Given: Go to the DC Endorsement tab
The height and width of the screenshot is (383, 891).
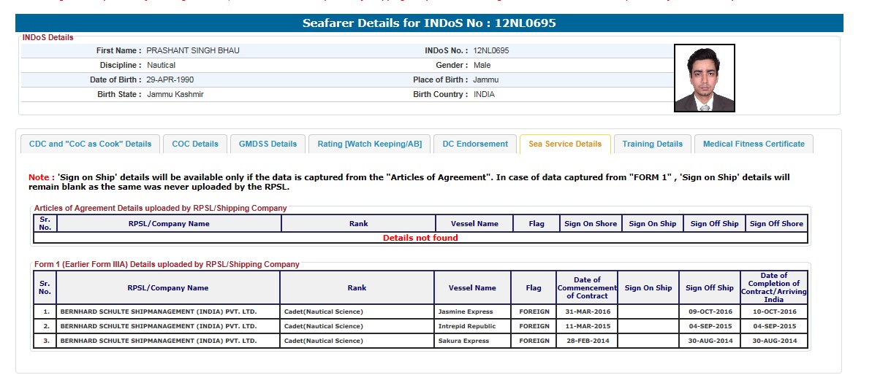Looking at the screenshot, I should click(x=475, y=144).
